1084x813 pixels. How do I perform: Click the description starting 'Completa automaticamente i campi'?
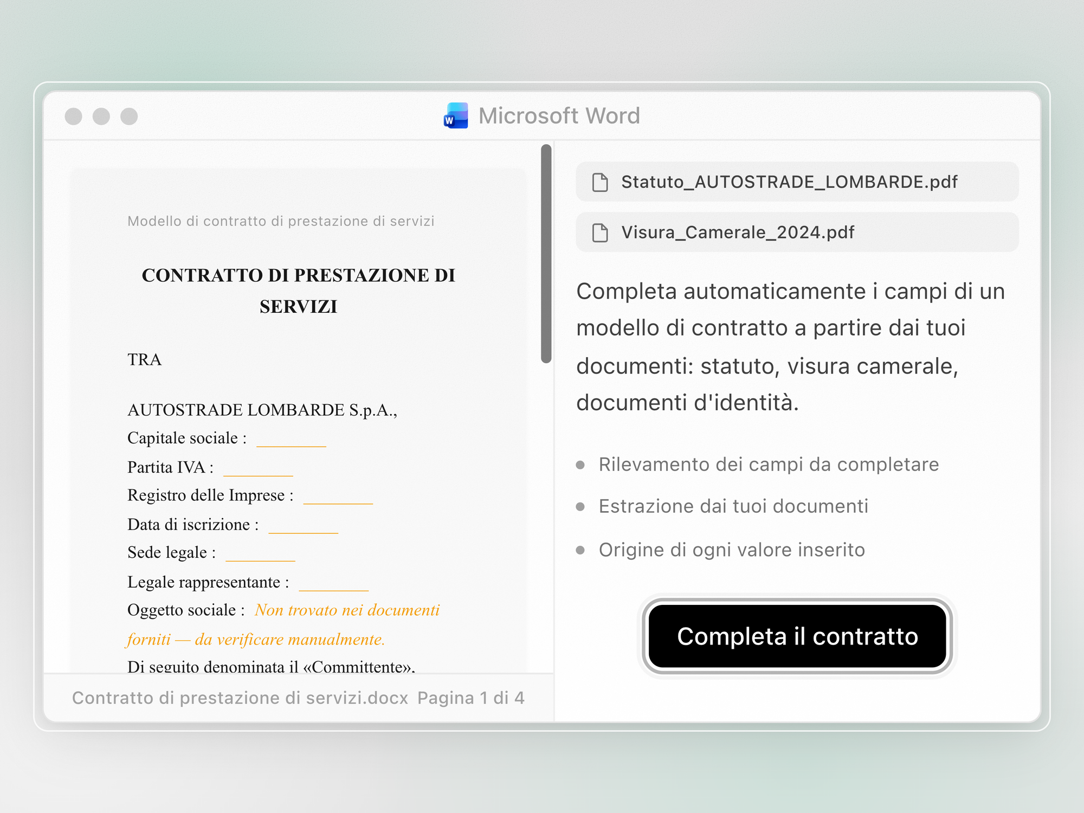tap(791, 347)
